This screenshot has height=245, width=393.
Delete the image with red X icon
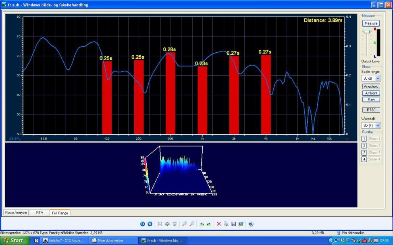coord(219,224)
